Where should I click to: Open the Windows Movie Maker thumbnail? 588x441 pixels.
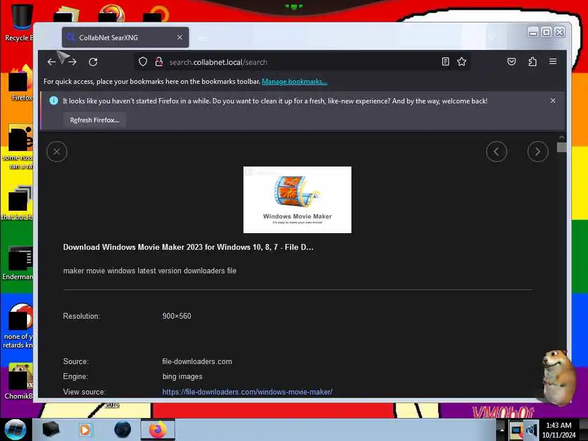pos(297,199)
